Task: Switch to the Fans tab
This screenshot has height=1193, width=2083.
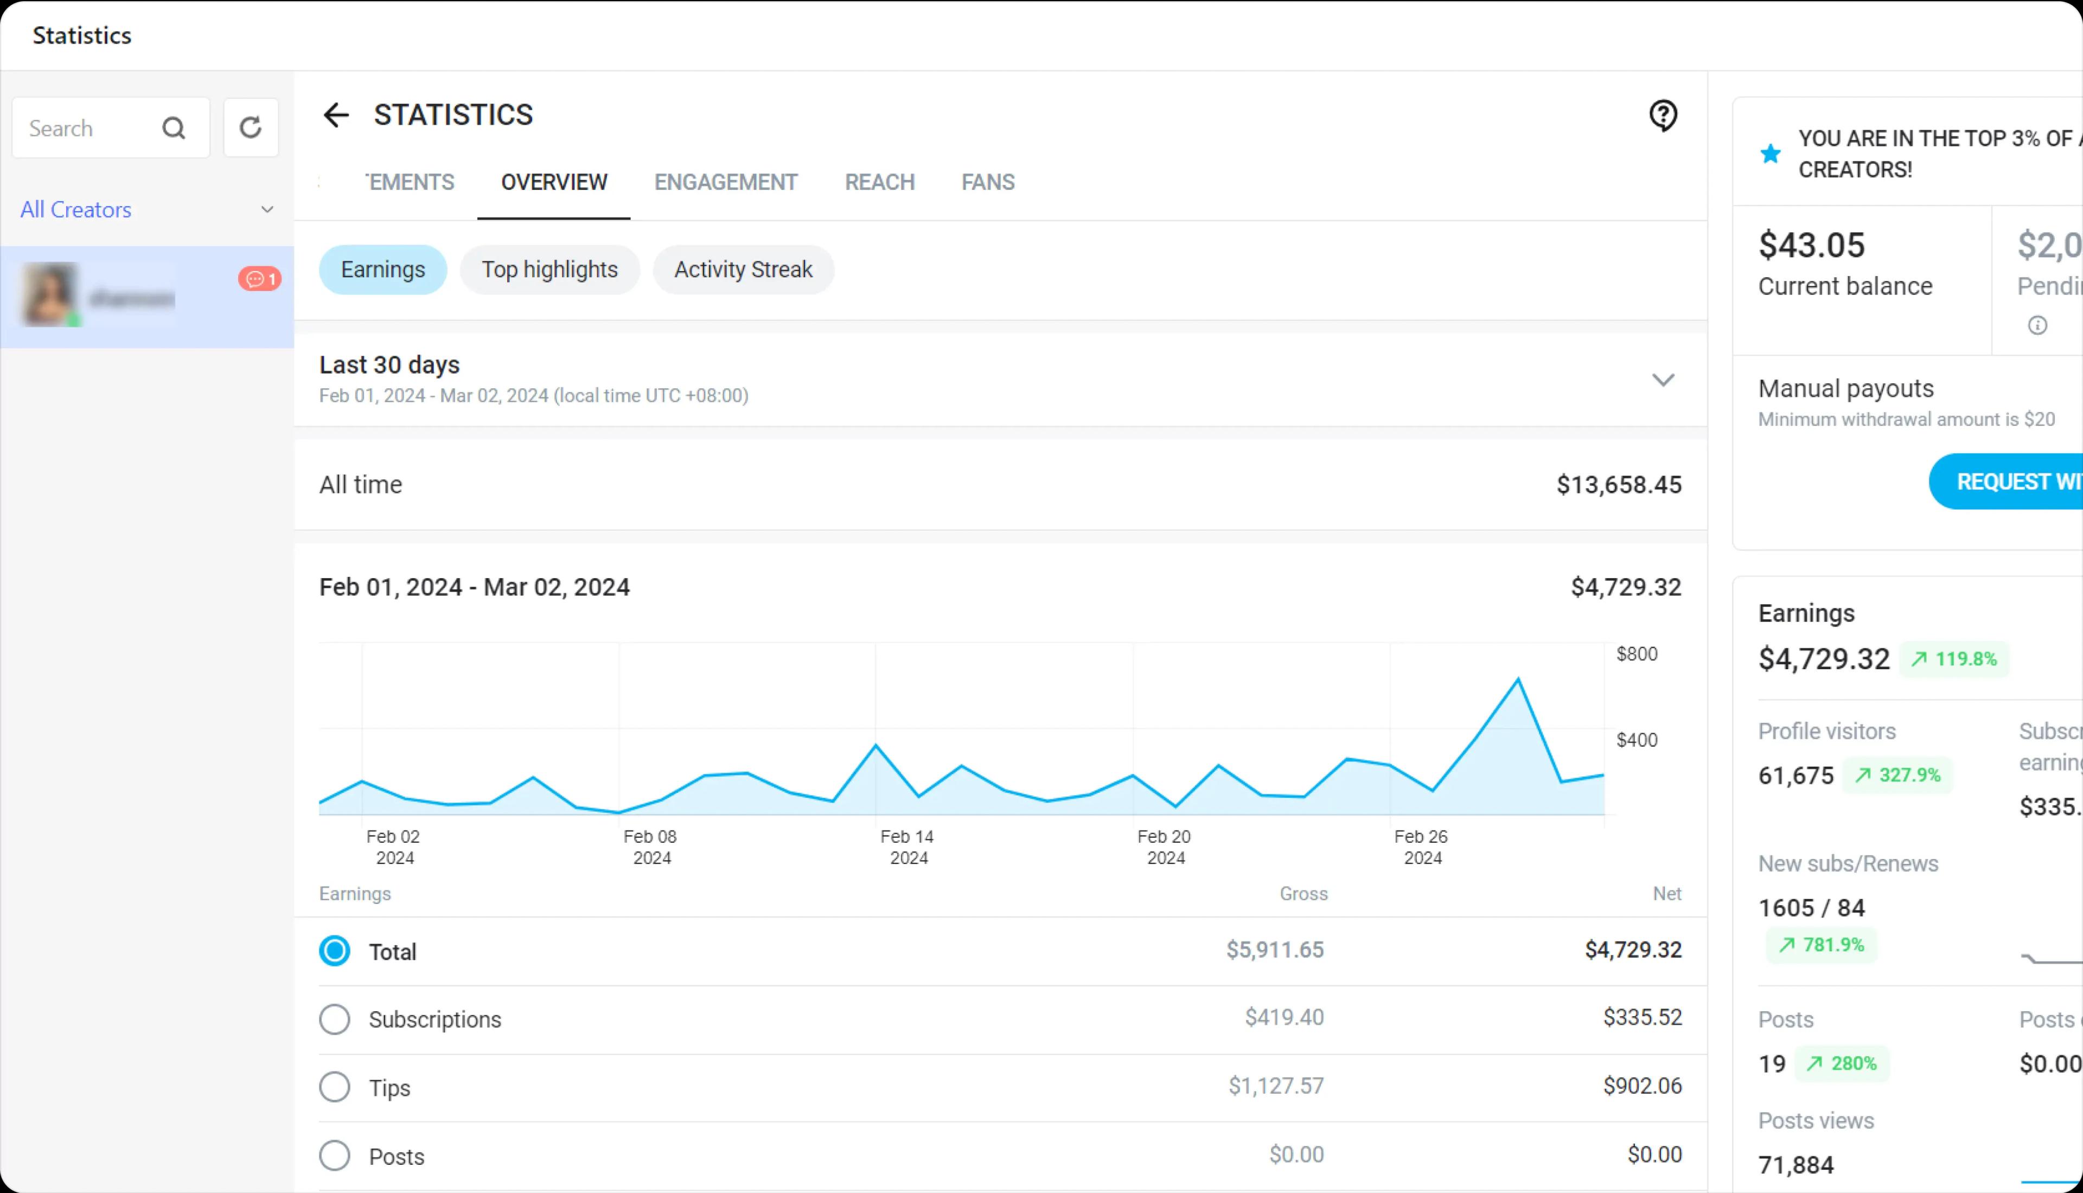Action: tap(987, 182)
